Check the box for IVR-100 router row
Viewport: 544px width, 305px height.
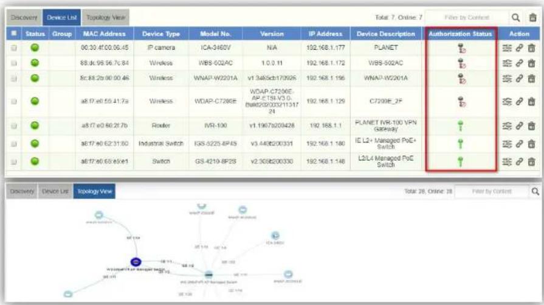pos(14,126)
